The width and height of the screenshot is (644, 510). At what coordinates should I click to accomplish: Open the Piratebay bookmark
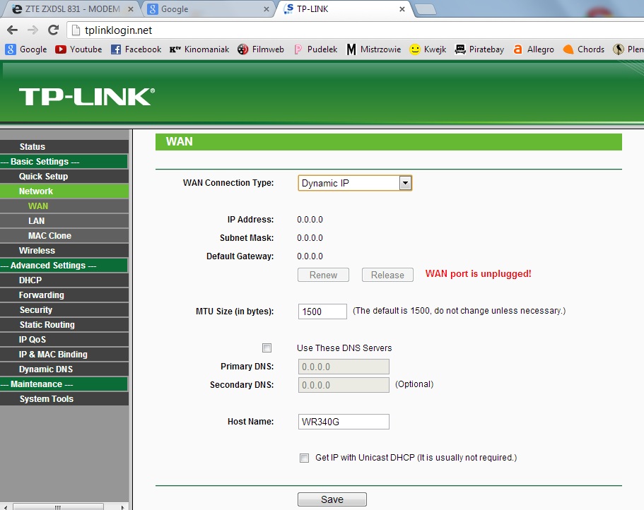(x=479, y=49)
